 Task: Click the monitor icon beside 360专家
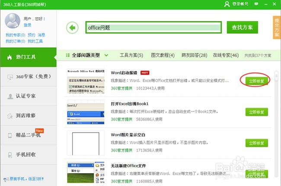pyautogui.click(x=10, y=77)
